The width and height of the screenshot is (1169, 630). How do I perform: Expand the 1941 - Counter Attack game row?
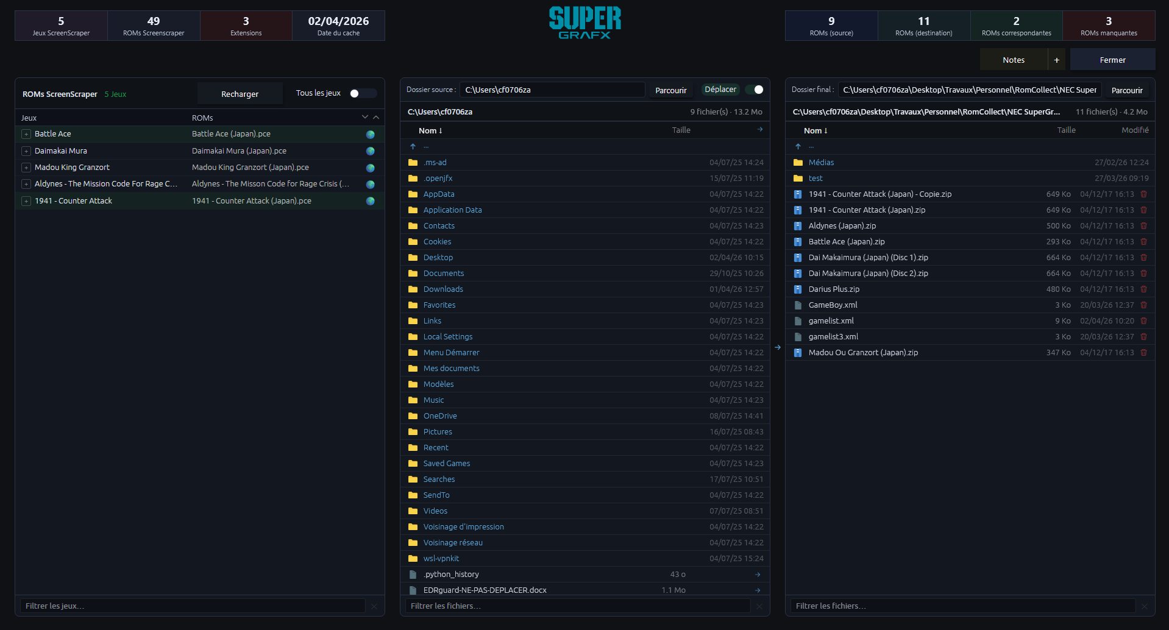(x=26, y=201)
